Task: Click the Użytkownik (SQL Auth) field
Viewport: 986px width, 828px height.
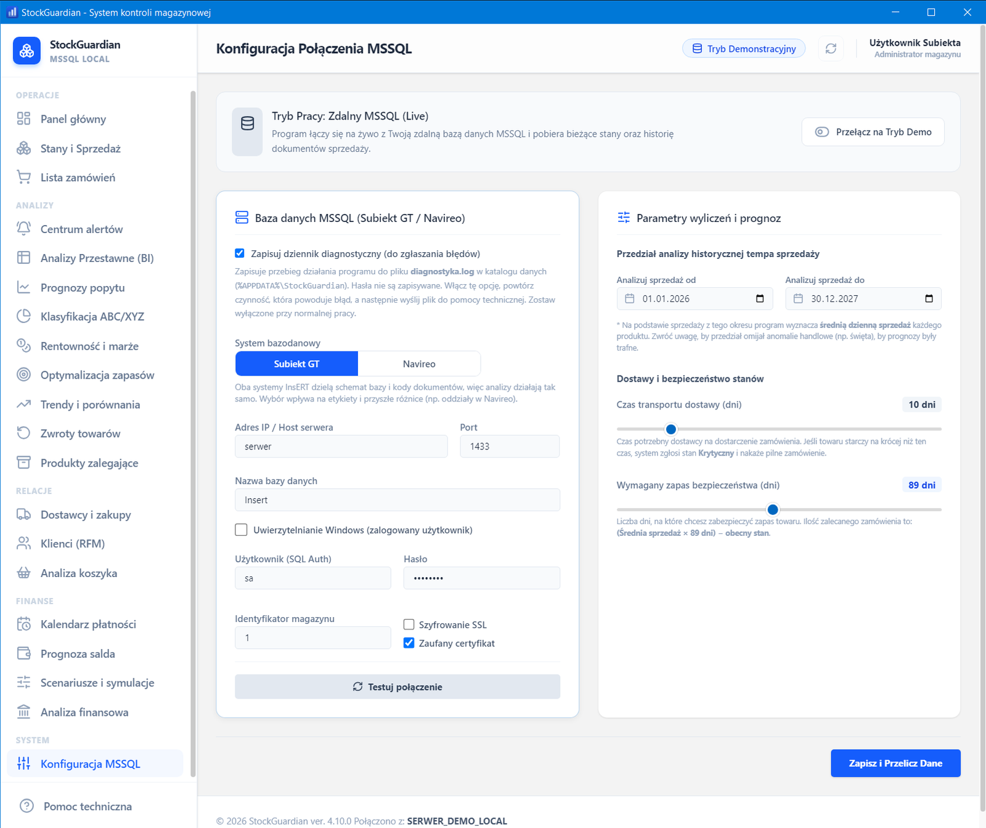Action: 313,578
